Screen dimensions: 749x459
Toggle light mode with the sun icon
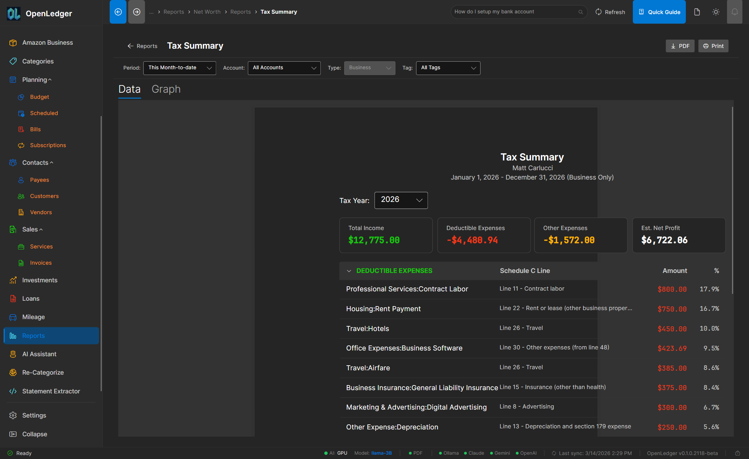(x=716, y=12)
